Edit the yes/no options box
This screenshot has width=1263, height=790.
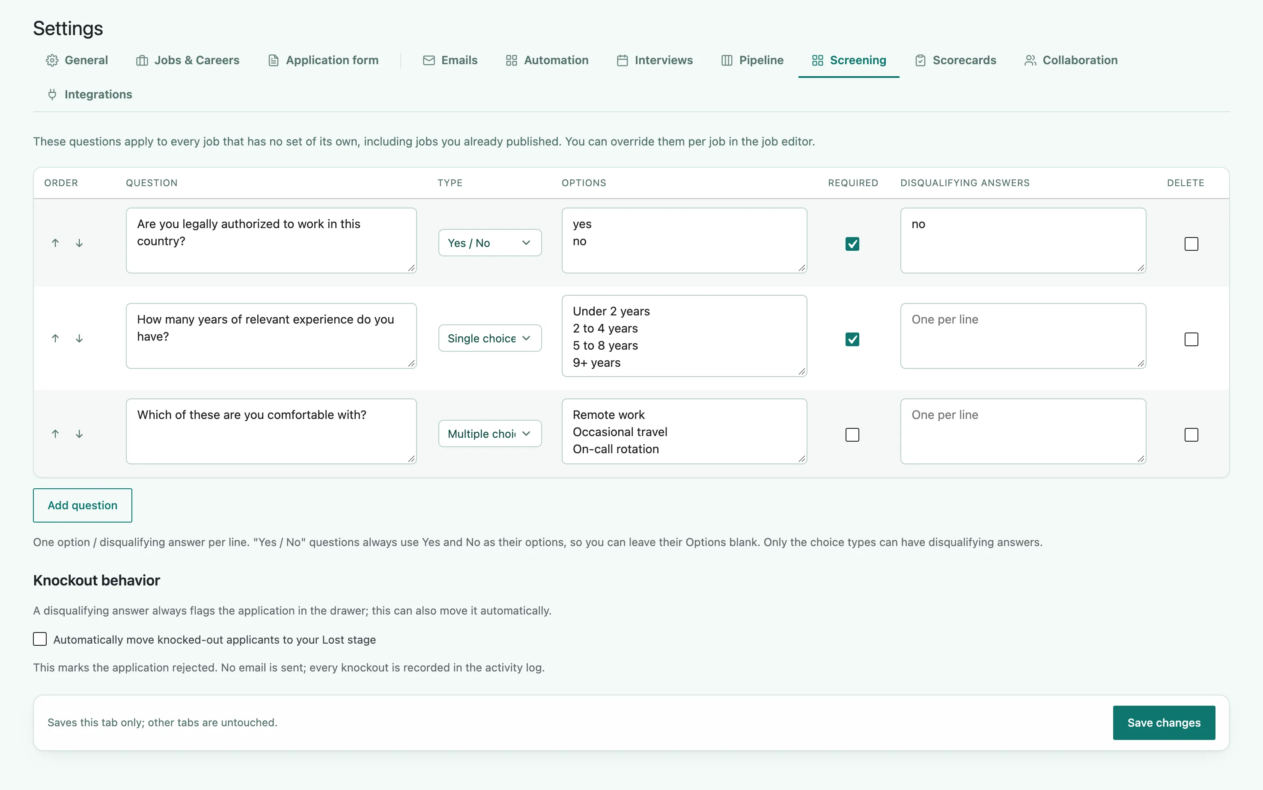coord(684,241)
